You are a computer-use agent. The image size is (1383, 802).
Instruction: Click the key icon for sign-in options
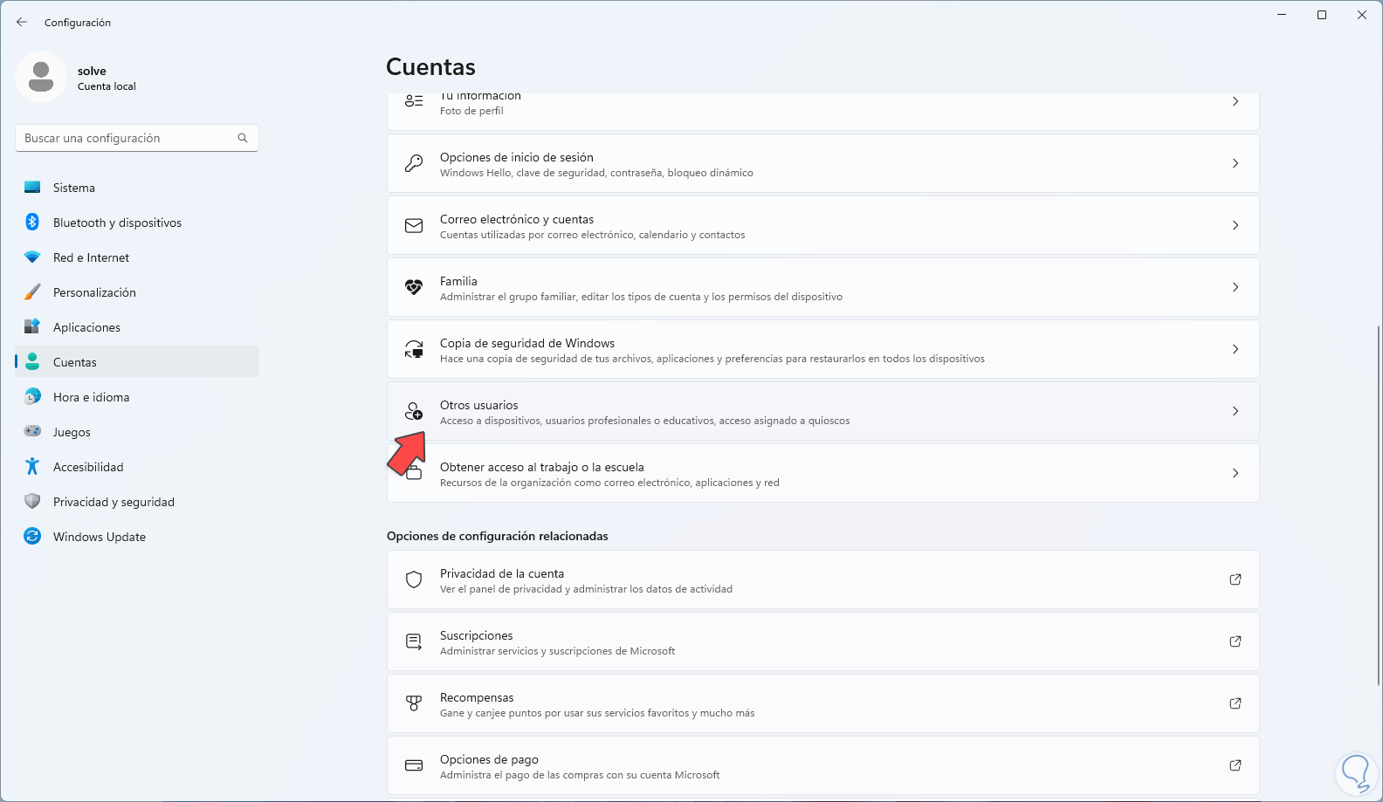coord(414,163)
